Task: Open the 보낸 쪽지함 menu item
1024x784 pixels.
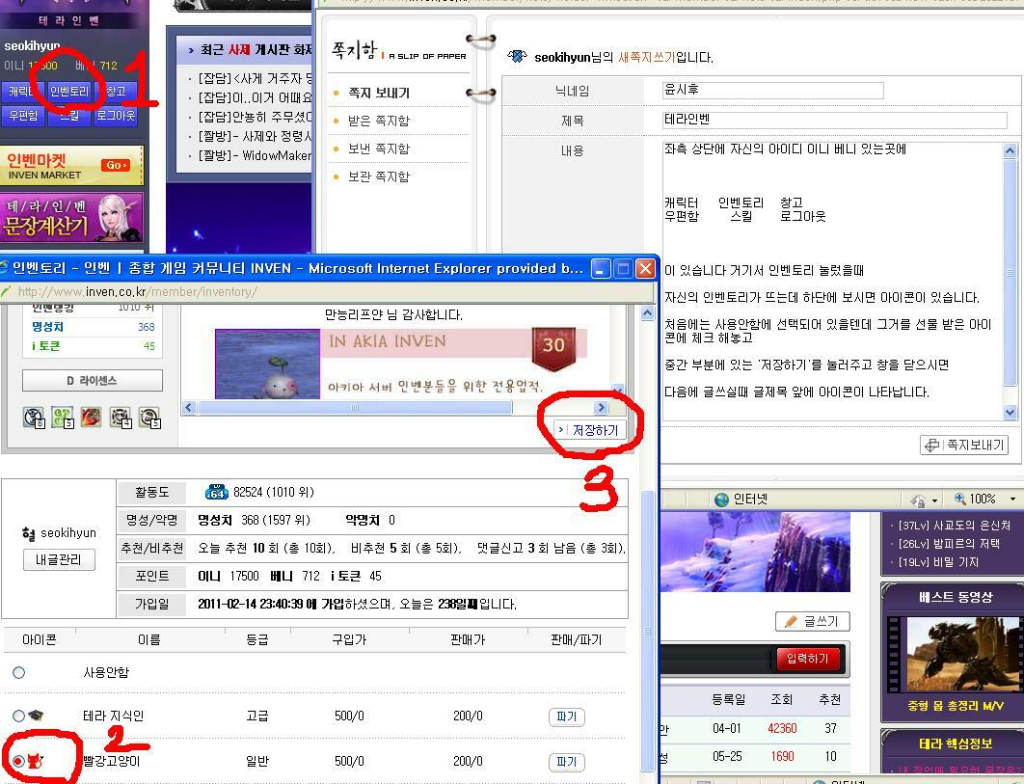Action: [378, 149]
